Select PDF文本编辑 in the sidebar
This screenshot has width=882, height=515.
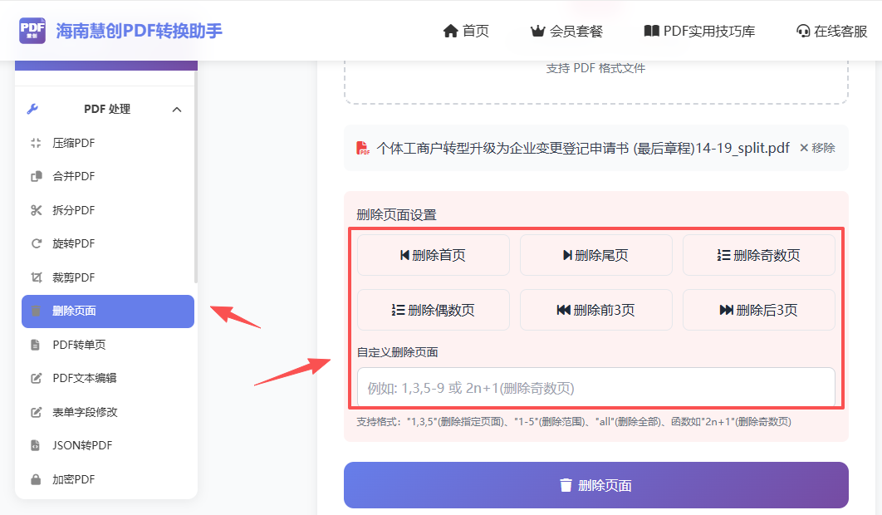107,378
